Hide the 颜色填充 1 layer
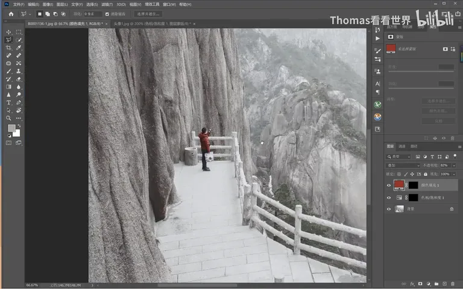Viewport: 463px width, 289px height. (389, 185)
